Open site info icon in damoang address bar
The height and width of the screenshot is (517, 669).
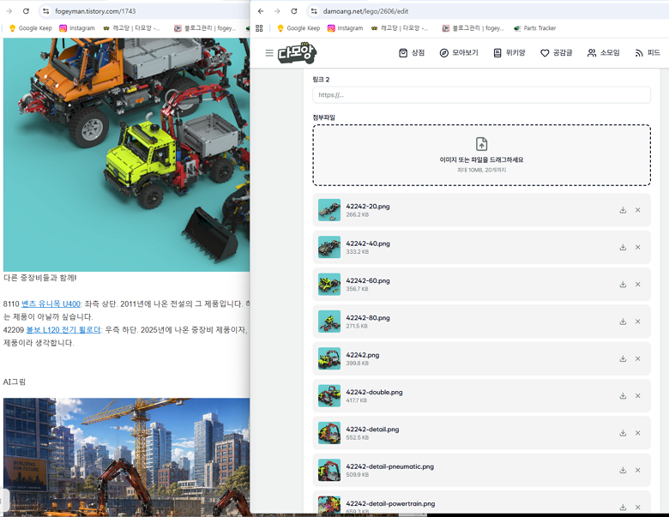tap(314, 11)
